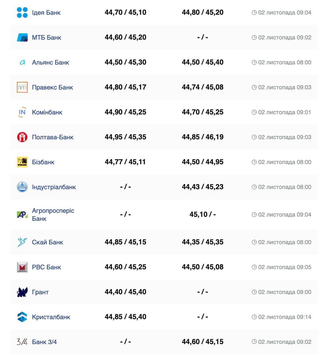Click the clock icon in МТБ Банк row
323x355 pixels.
point(254,37)
